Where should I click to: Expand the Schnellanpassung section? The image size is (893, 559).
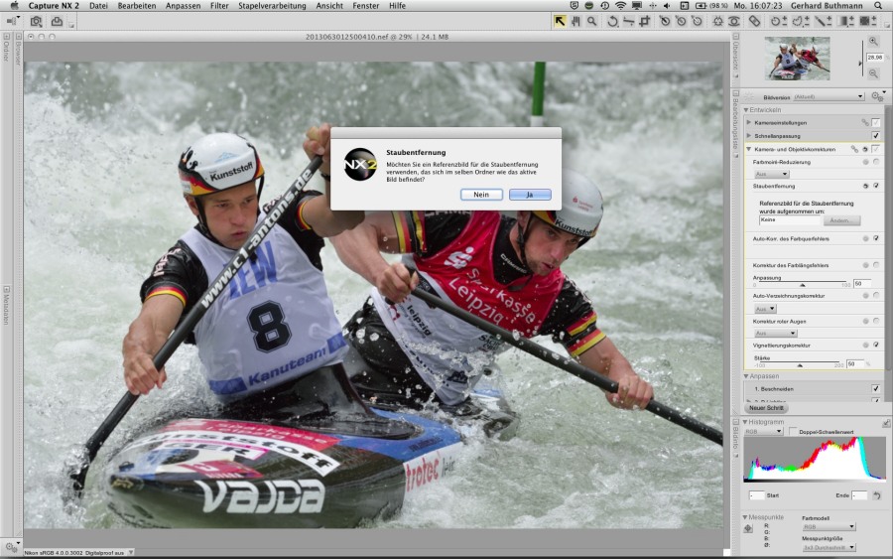[x=749, y=136]
